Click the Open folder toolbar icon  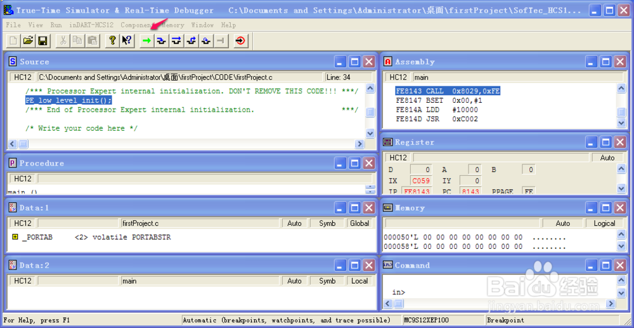point(28,41)
